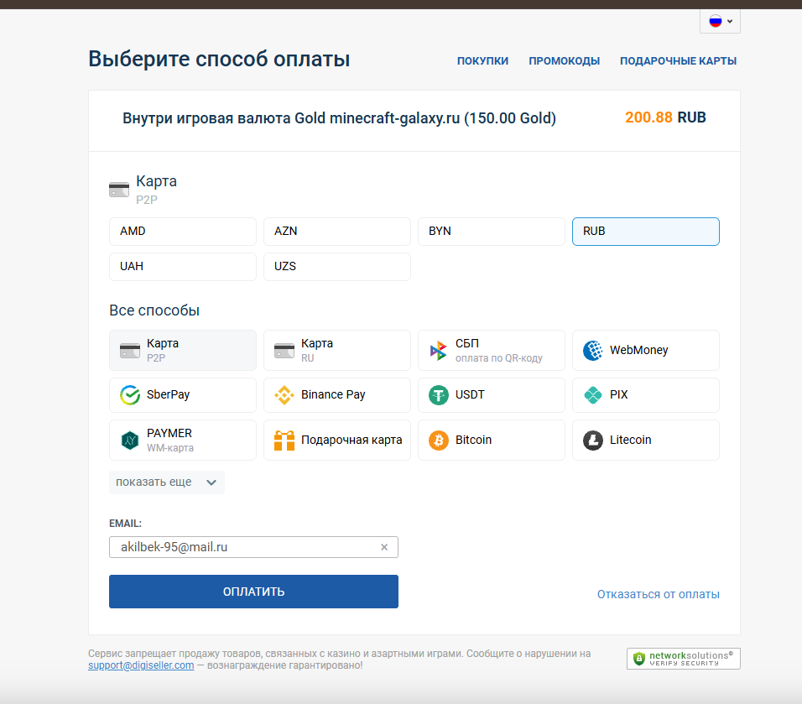Select the СБП QR-code payment icon
The image size is (802, 704).
(x=439, y=351)
